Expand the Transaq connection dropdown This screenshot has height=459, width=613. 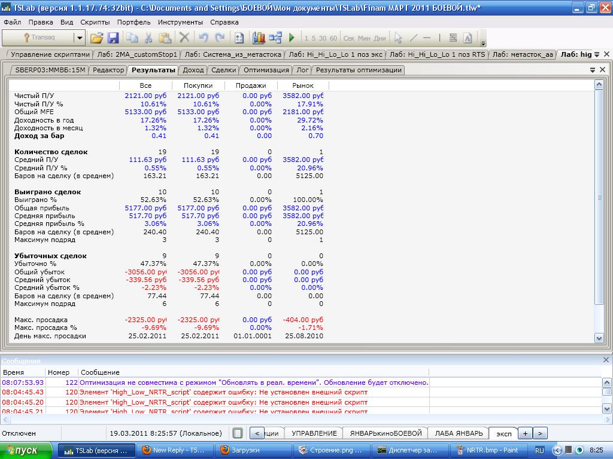pyautogui.click(x=79, y=38)
